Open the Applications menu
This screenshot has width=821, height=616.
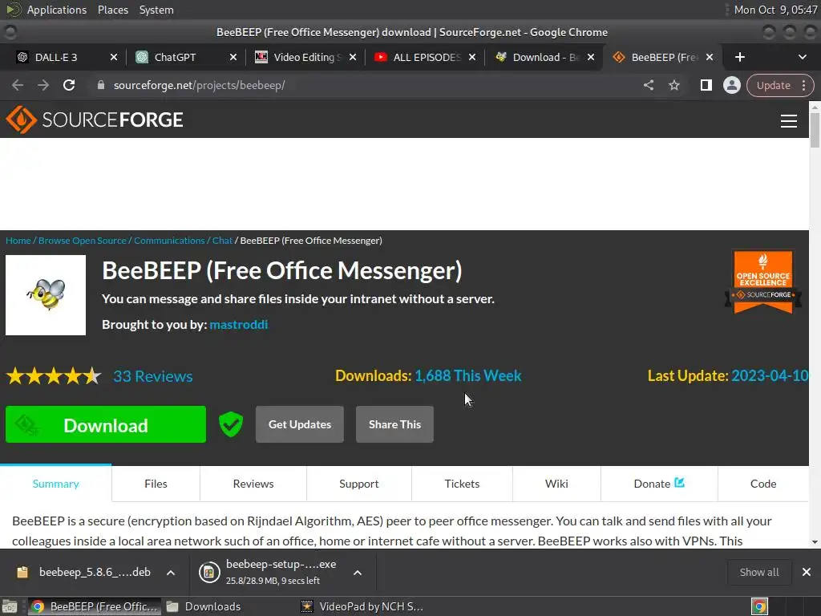coord(57,10)
